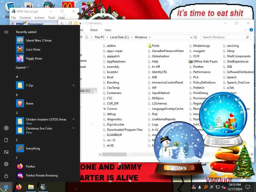Click the volume muted tray icon
The image size is (256, 192).
pyautogui.click(x=223, y=187)
